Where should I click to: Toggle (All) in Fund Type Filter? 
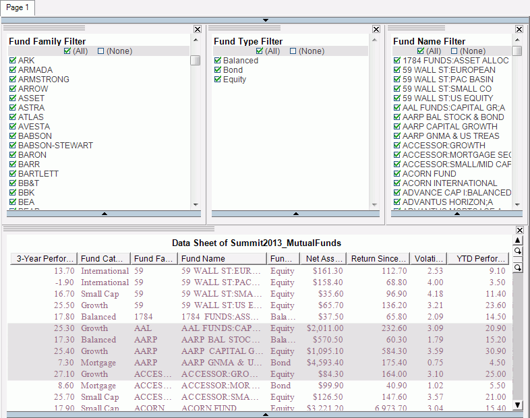click(259, 51)
